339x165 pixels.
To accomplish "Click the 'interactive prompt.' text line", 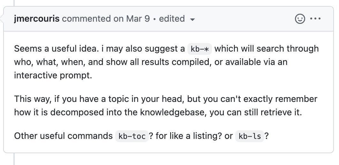I will (53, 75).
